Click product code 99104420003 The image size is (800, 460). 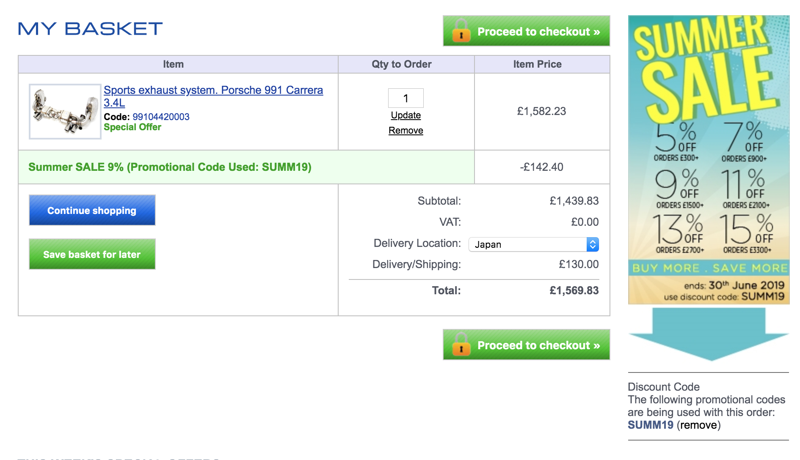tap(161, 117)
